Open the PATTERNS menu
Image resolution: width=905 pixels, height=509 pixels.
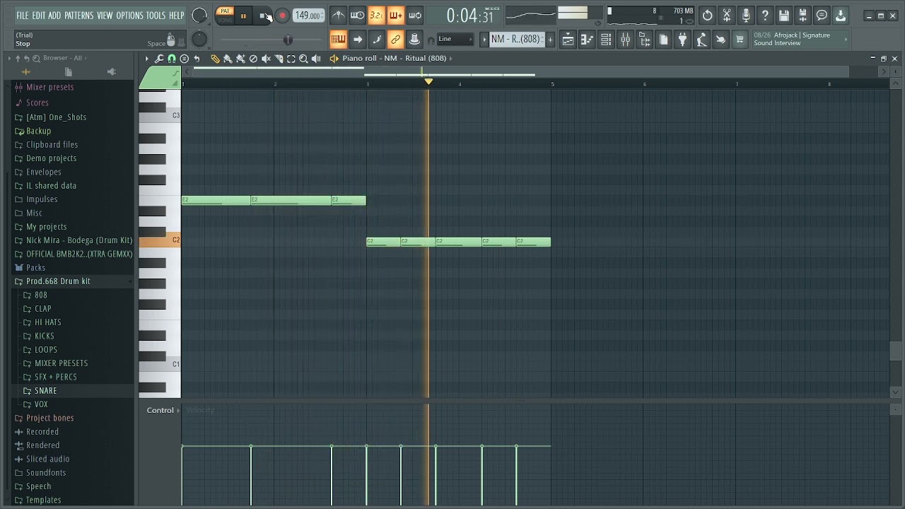(x=78, y=16)
